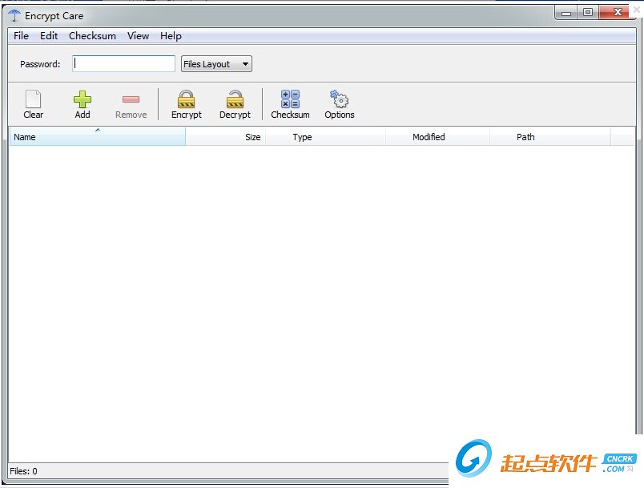Sort the list by Path column

(x=549, y=136)
